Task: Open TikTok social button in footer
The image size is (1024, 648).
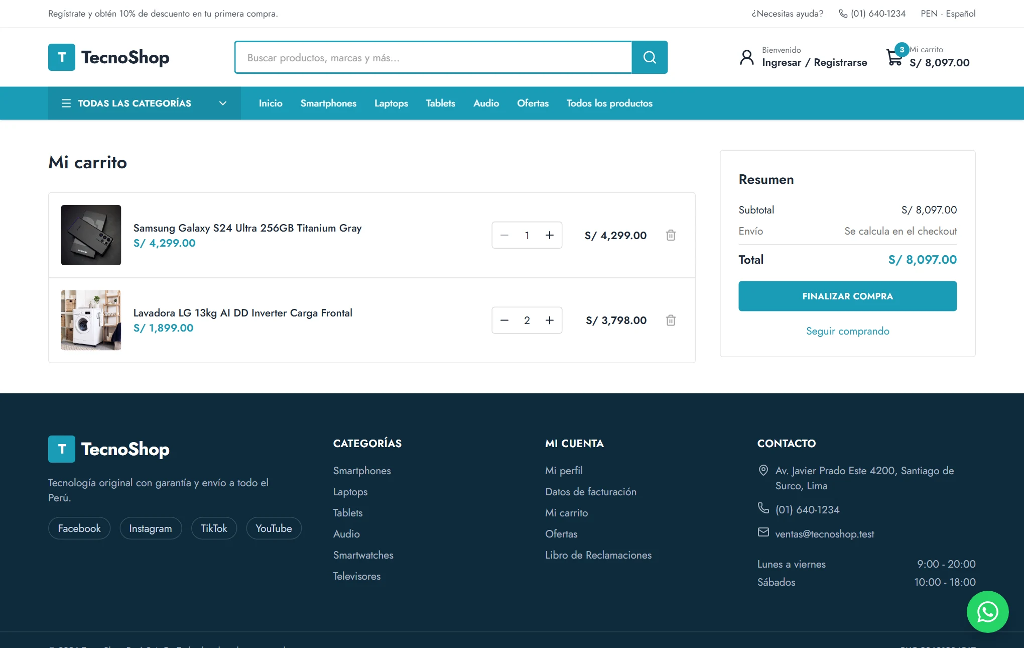Action: pyautogui.click(x=214, y=528)
